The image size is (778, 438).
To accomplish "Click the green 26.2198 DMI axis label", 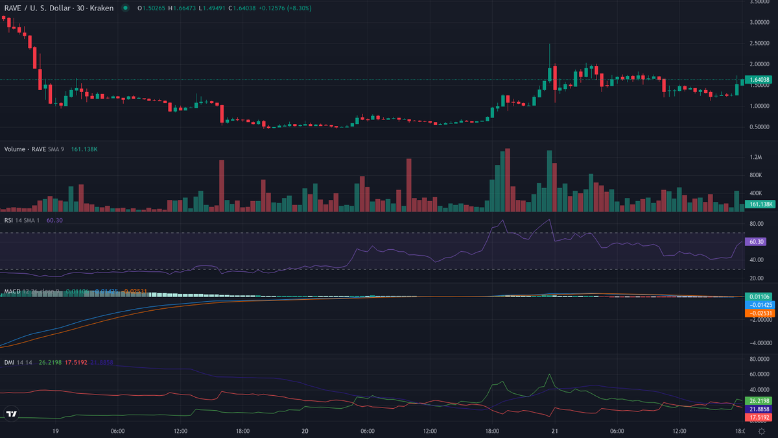I will tap(759, 401).
